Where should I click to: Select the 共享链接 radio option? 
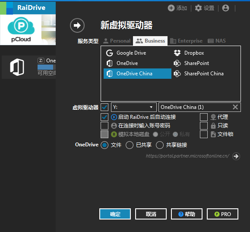160,145
